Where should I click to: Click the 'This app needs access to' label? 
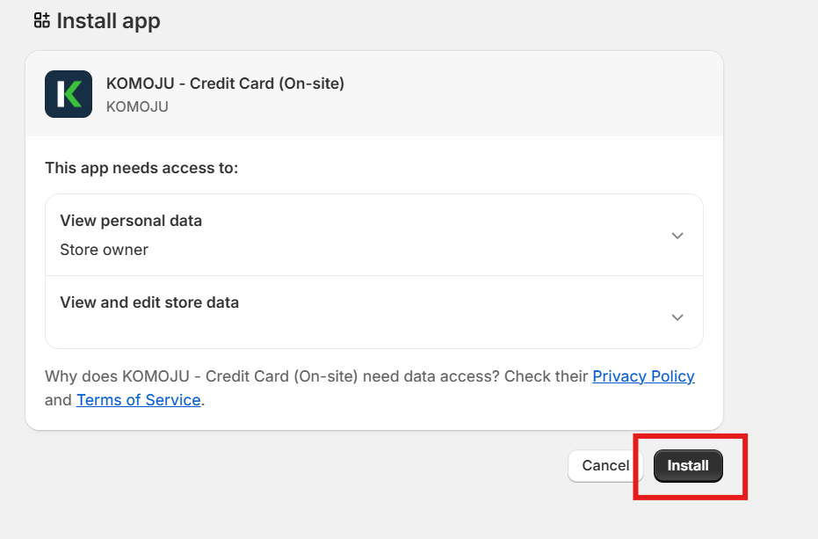tap(141, 167)
